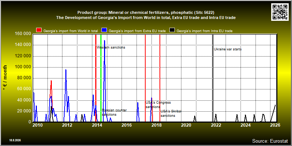Click the y-axis value 20 000

pos(24,111)
